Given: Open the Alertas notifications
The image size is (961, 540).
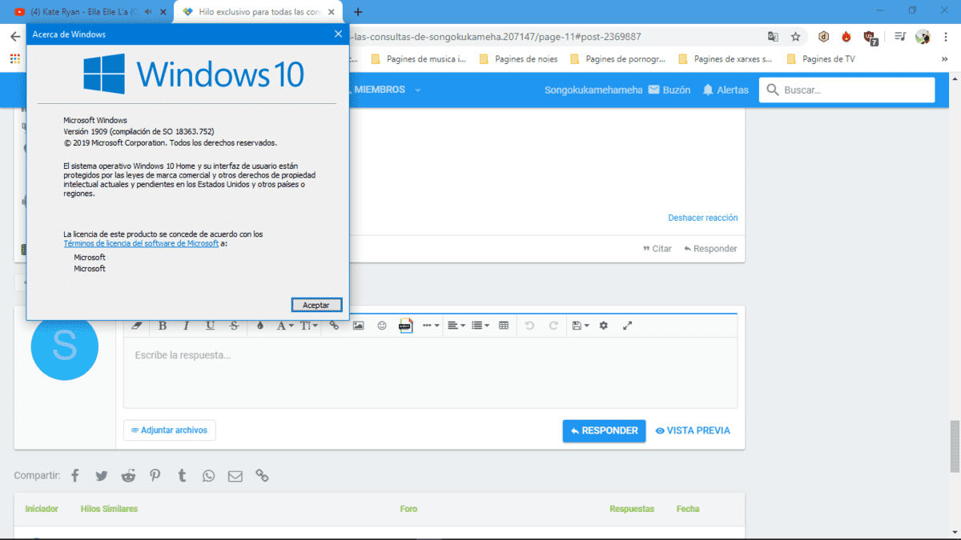Looking at the screenshot, I should pyautogui.click(x=725, y=90).
